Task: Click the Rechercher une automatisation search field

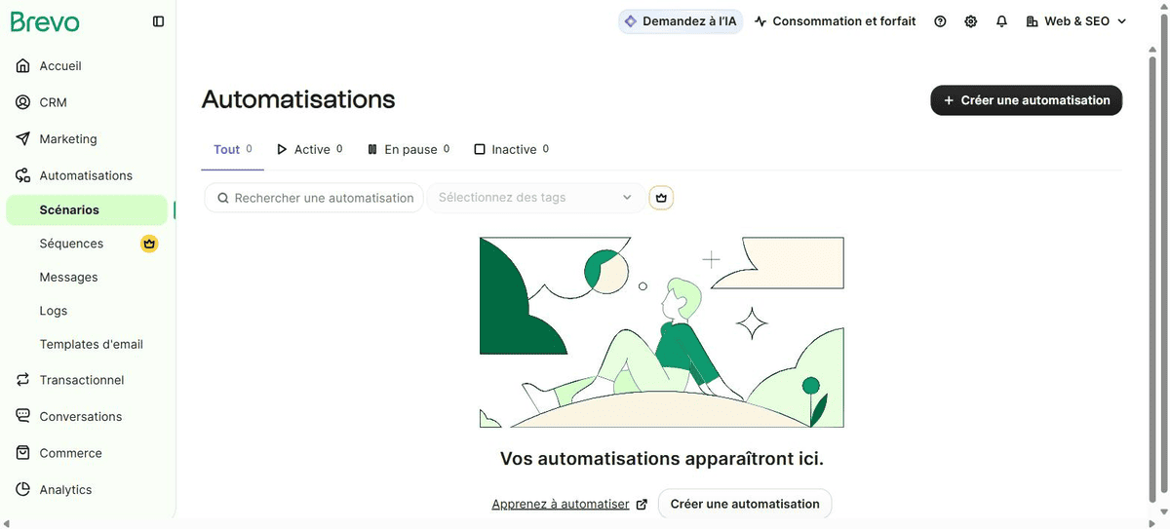Action: click(x=314, y=198)
